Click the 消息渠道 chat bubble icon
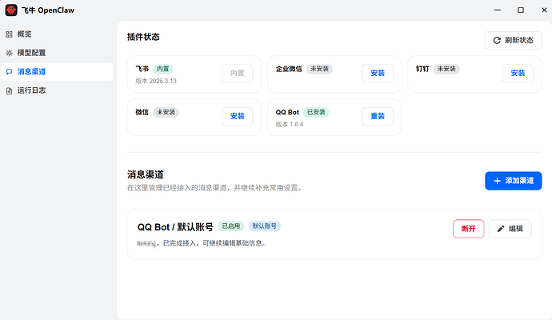This screenshot has width=552, height=320. (9, 72)
